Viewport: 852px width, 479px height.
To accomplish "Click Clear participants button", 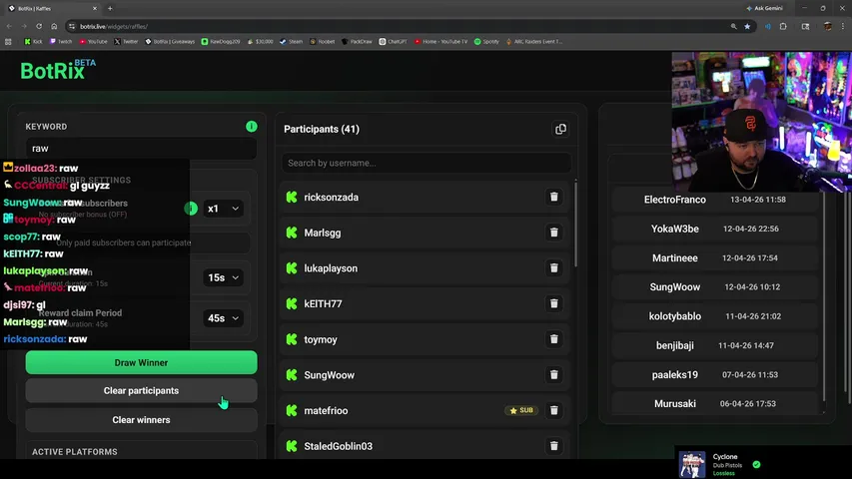I will tap(141, 391).
